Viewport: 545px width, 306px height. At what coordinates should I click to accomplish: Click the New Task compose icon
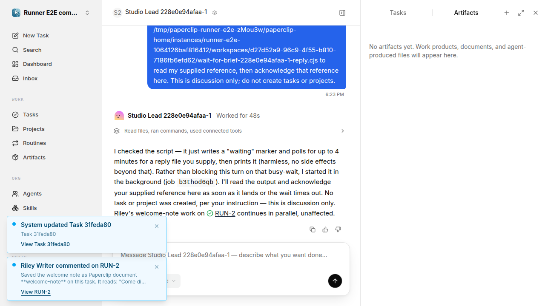pos(15,36)
